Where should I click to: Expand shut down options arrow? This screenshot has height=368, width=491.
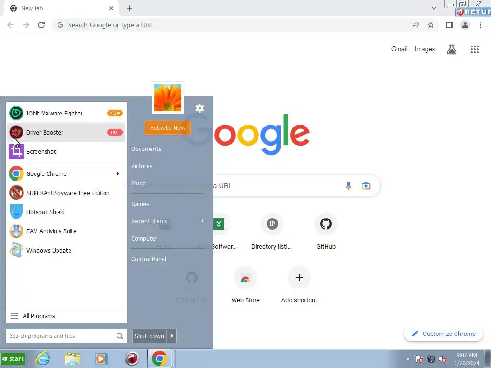pyautogui.click(x=172, y=336)
